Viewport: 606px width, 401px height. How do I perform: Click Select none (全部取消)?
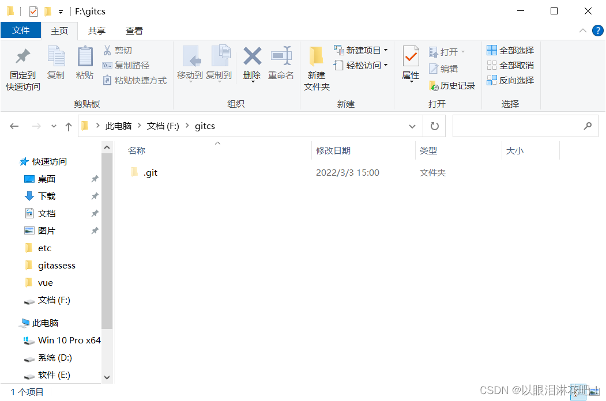pos(510,65)
